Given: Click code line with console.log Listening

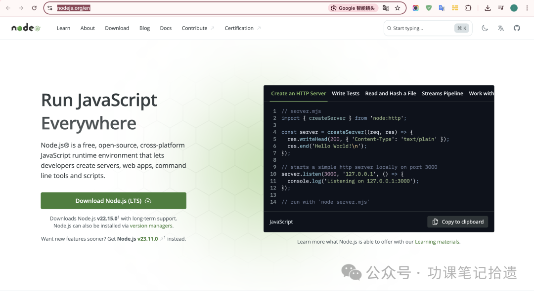Looking at the screenshot, I should click(353, 181).
